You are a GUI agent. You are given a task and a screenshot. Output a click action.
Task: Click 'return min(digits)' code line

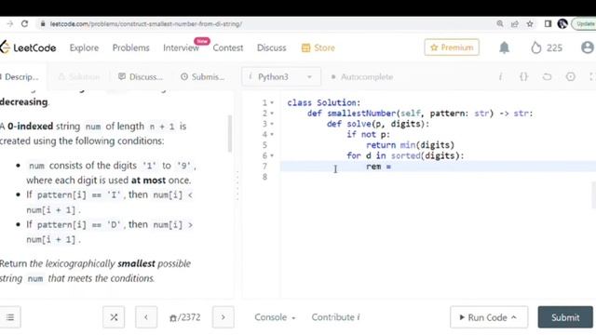(410, 145)
